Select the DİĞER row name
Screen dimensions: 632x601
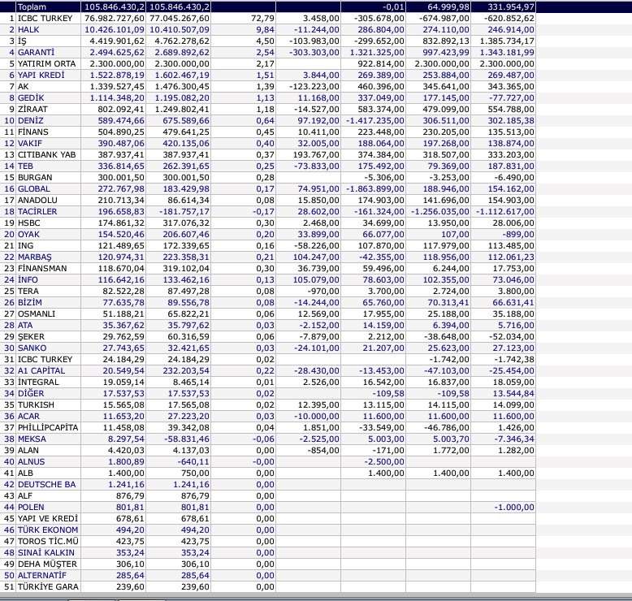point(31,393)
